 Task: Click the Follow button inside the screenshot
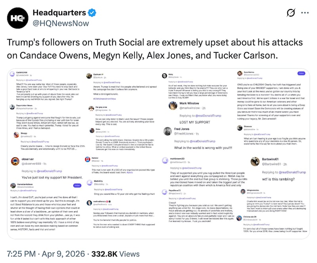[x=302, y=73]
